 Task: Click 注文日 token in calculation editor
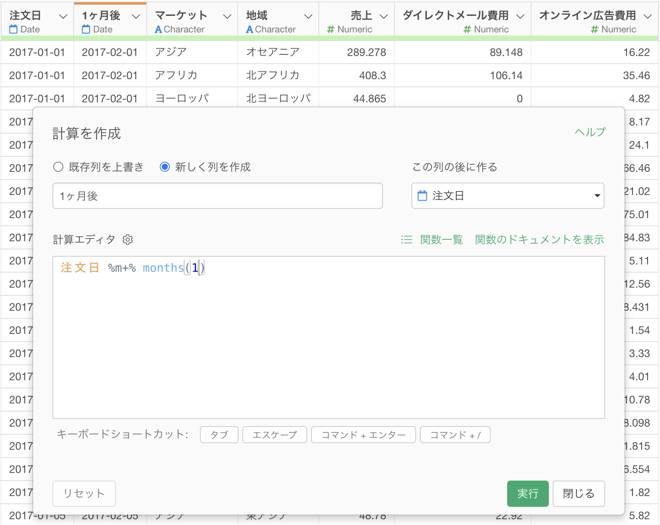tap(80, 268)
